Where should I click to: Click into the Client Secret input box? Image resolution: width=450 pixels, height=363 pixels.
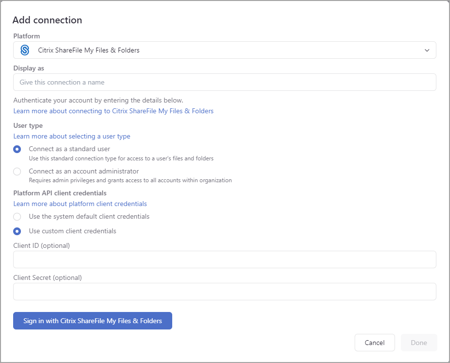[x=224, y=292]
